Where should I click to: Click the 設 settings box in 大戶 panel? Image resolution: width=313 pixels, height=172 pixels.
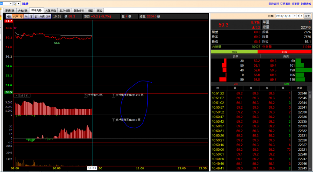pos(22,96)
